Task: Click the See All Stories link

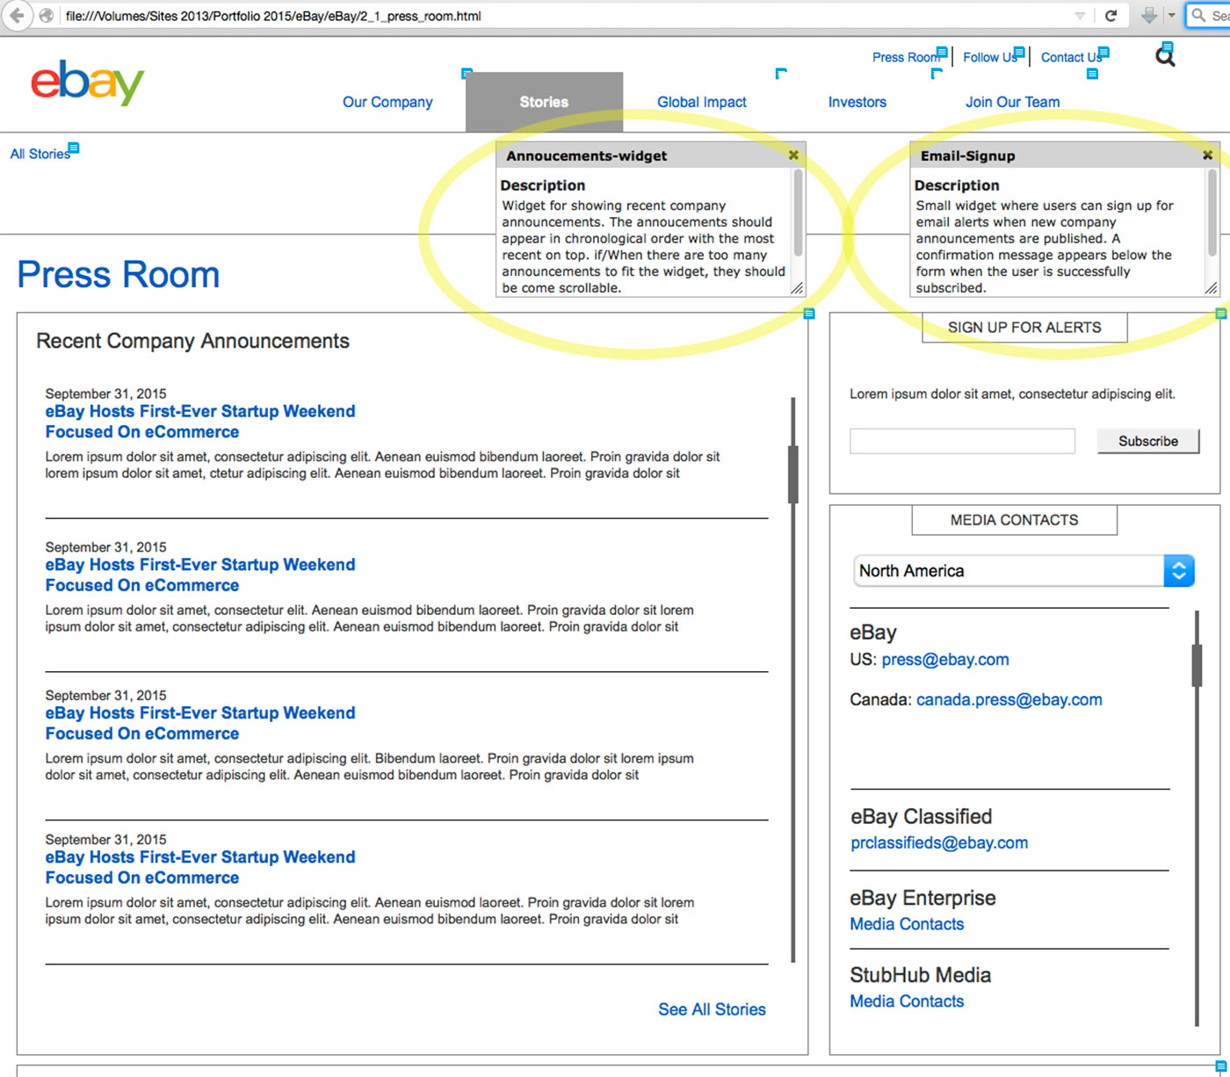Action: (x=713, y=1009)
